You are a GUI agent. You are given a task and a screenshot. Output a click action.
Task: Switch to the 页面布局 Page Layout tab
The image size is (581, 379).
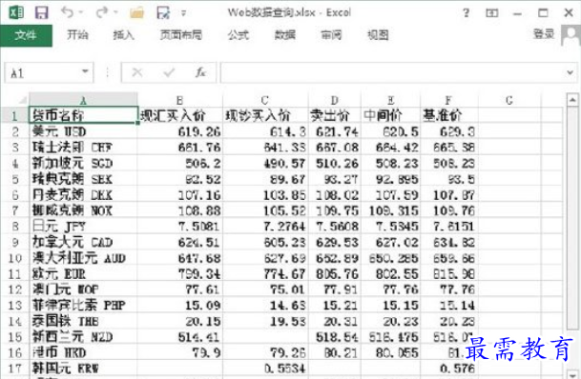181,35
